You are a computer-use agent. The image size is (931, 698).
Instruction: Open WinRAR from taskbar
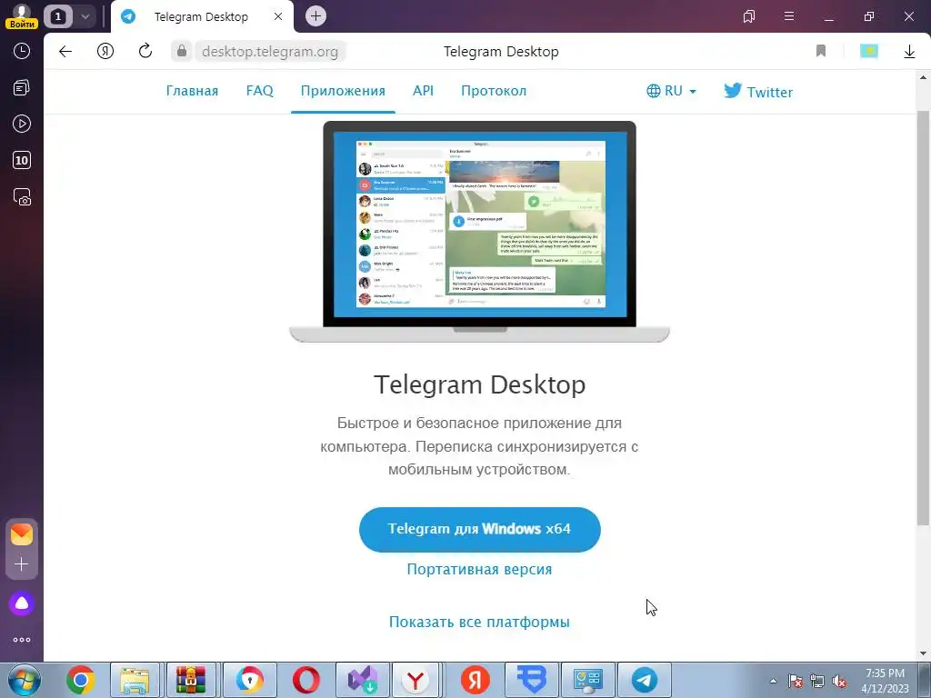pyautogui.click(x=191, y=680)
